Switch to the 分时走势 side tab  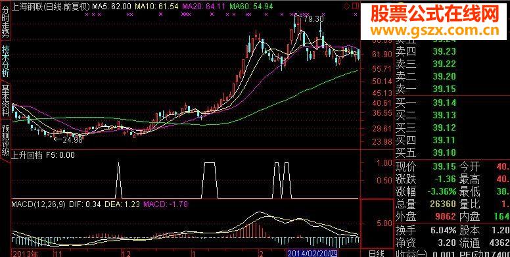(x=5, y=22)
